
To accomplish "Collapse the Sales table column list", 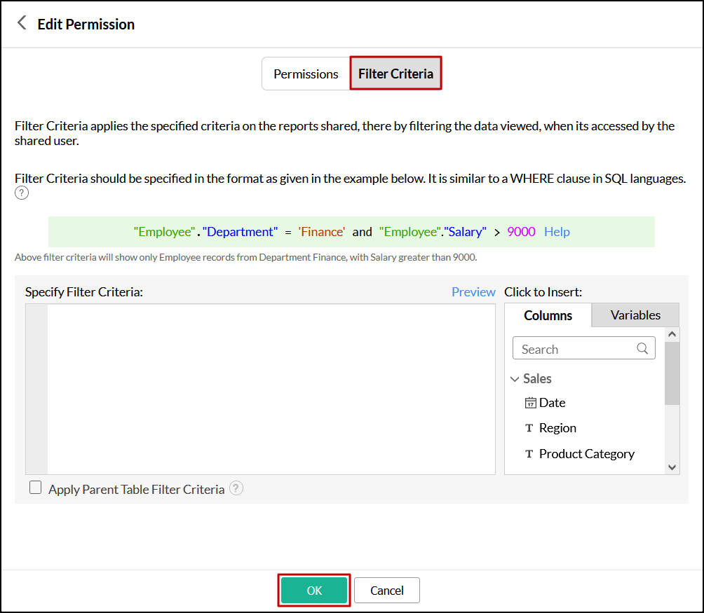I will pyautogui.click(x=515, y=379).
